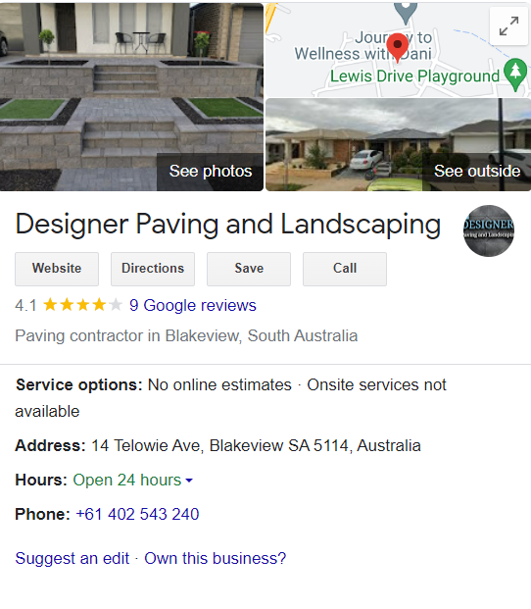Dial the +61 402 543 240 phone link

coord(137,514)
